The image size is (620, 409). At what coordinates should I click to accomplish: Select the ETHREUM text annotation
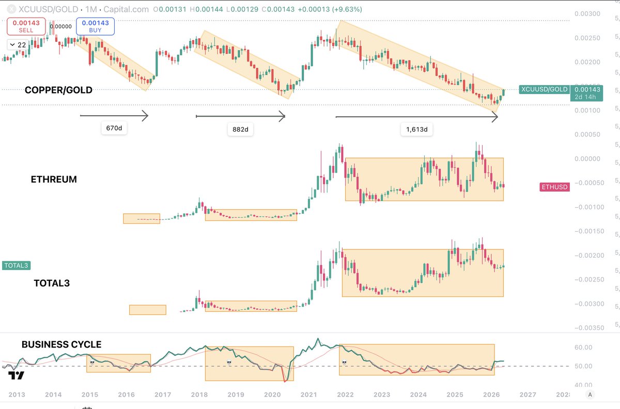click(54, 180)
